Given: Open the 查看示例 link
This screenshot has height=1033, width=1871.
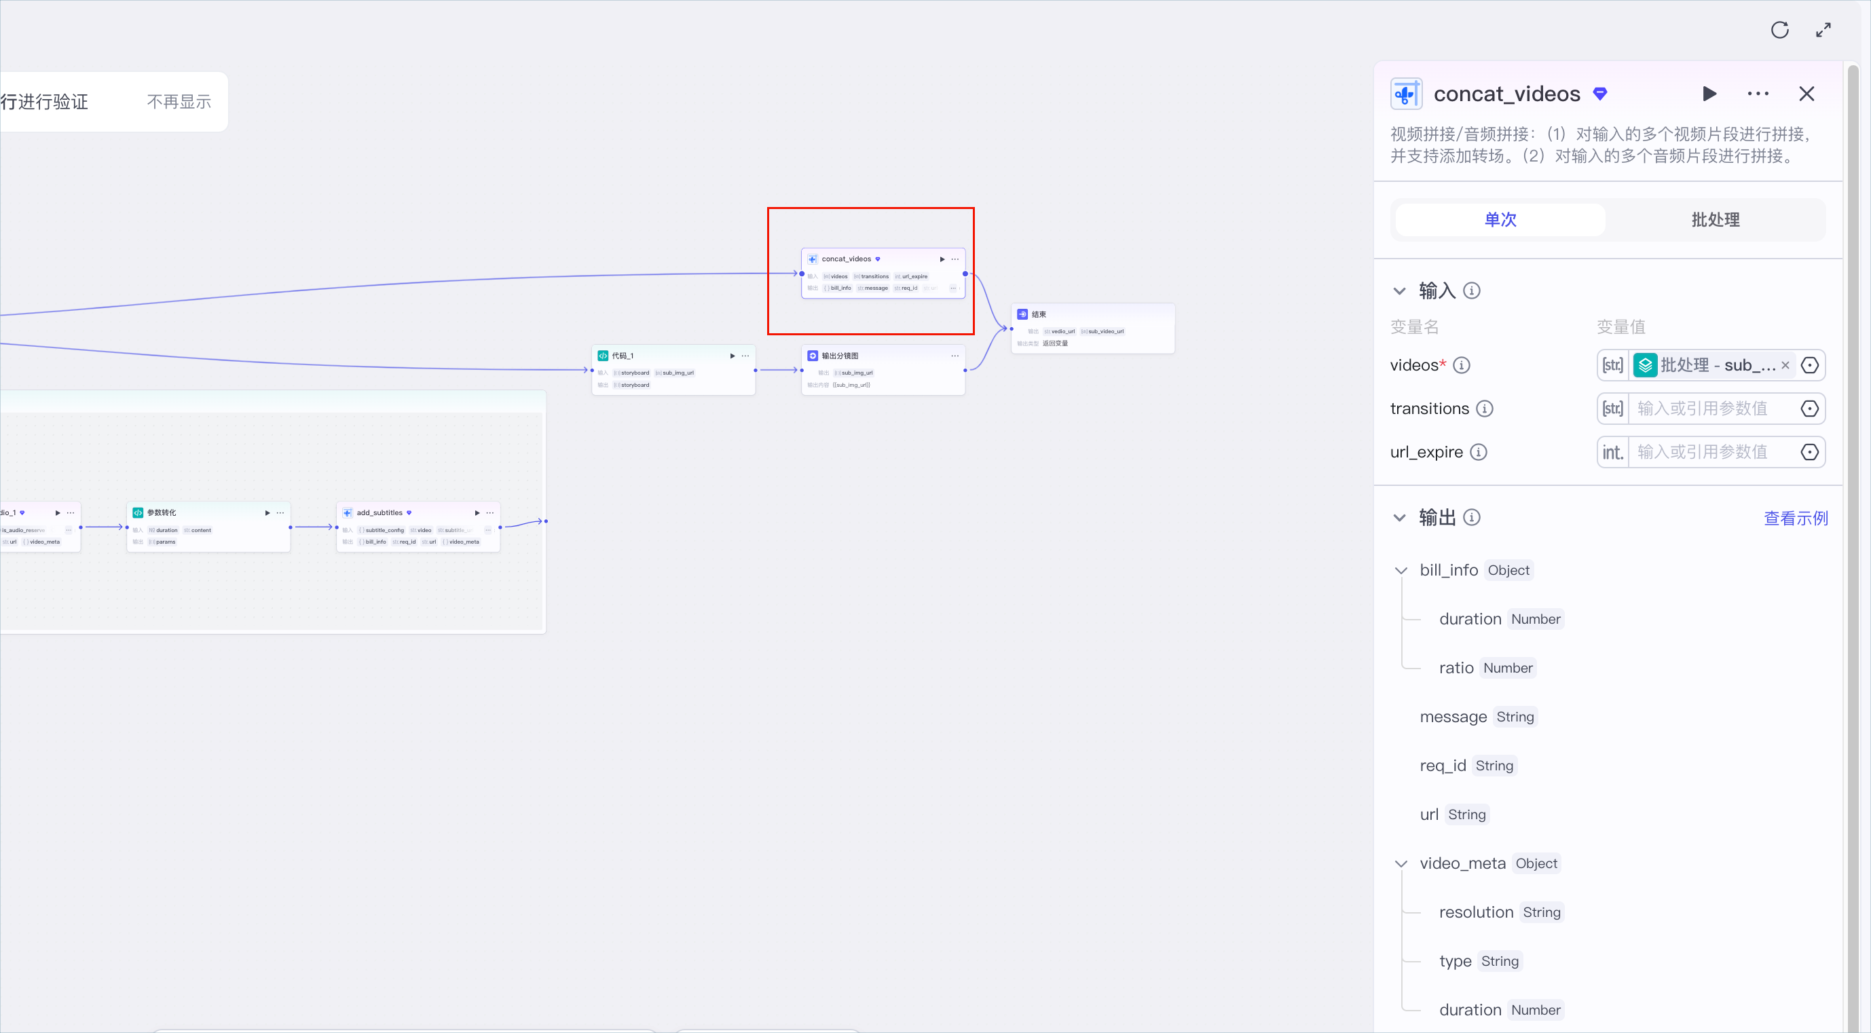Looking at the screenshot, I should click(1796, 519).
